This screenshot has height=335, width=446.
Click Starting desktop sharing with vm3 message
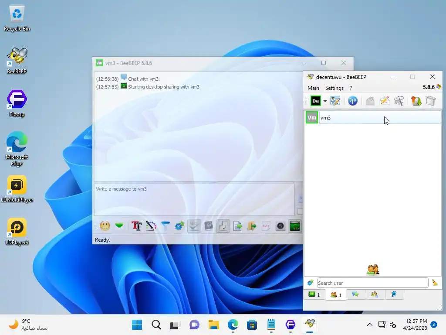(164, 87)
